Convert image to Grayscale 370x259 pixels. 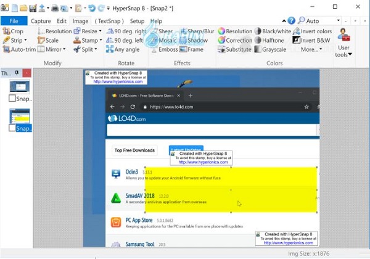click(x=271, y=49)
